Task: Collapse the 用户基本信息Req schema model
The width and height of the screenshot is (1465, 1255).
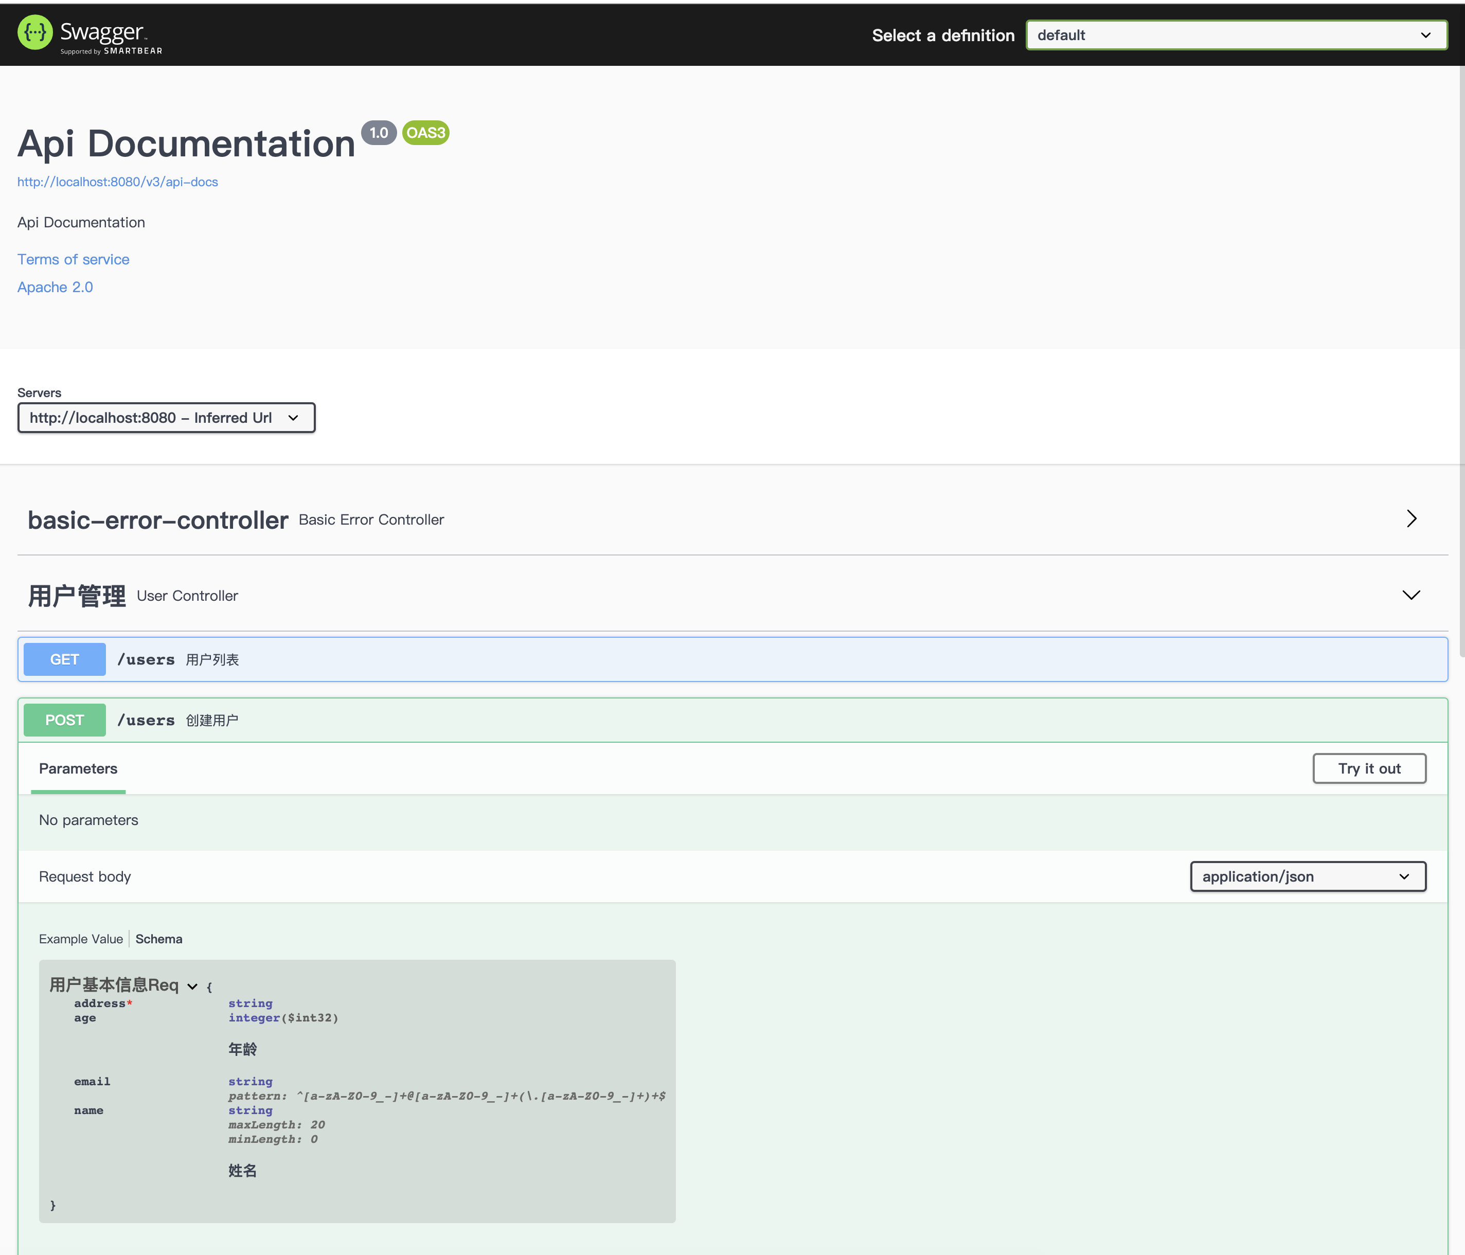Action: point(191,985)
